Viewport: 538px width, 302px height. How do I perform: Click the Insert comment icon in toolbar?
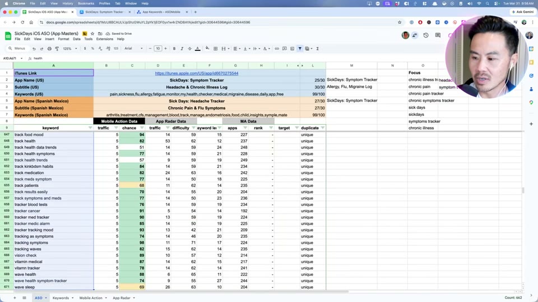tap(285, 49)
